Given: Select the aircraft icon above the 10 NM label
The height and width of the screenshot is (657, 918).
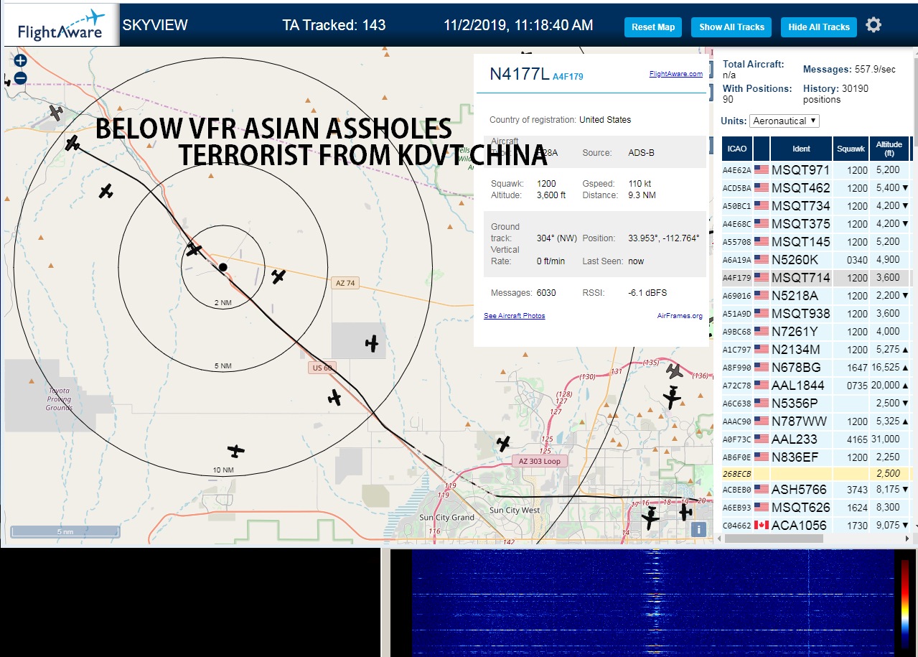Looking at the screenshot, I should click(x=236, y=451).
